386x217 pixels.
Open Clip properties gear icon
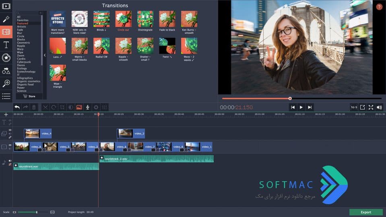pos(96,107)
